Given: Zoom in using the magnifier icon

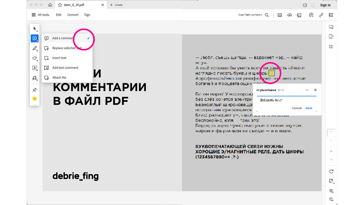Looking at the screenshot, I should (x=331, y=191).
